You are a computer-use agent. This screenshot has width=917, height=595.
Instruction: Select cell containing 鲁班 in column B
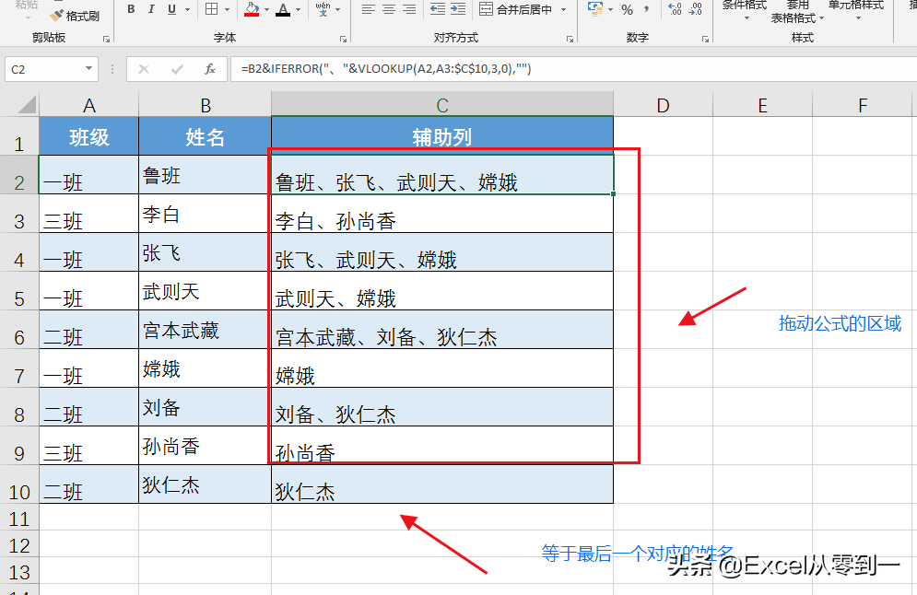[206, 175]
